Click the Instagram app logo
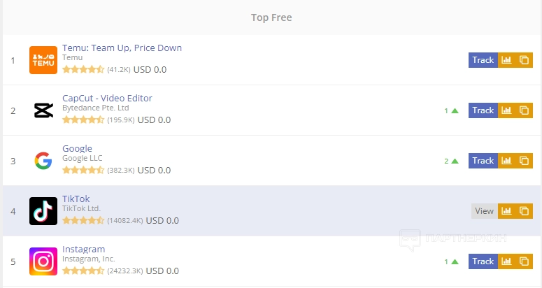The height and width of the screenshot is (288, 542). (43, 261)
